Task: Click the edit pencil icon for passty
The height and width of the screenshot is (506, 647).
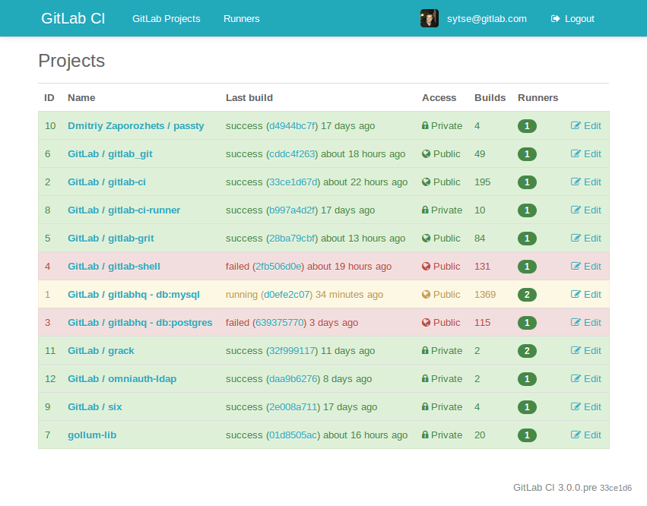Action: tap(576, 126)
